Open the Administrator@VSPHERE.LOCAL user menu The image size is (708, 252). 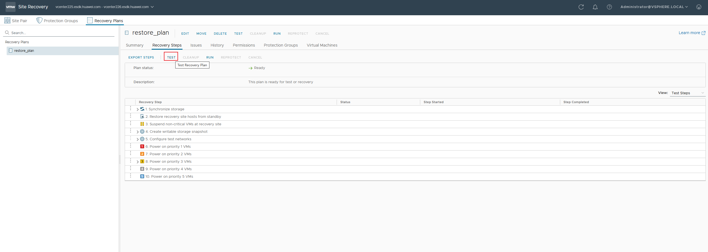click(654, 7)
